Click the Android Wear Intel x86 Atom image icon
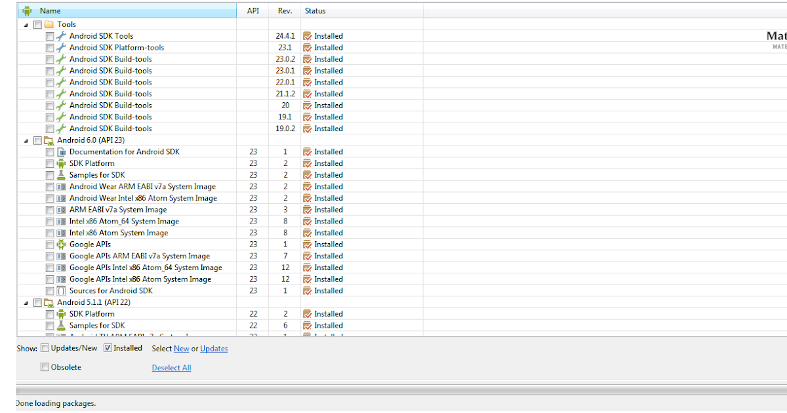787x413 pixels. [62, 198]
